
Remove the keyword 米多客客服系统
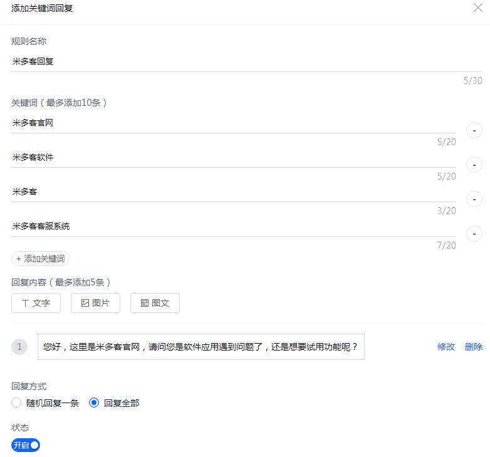474,234
